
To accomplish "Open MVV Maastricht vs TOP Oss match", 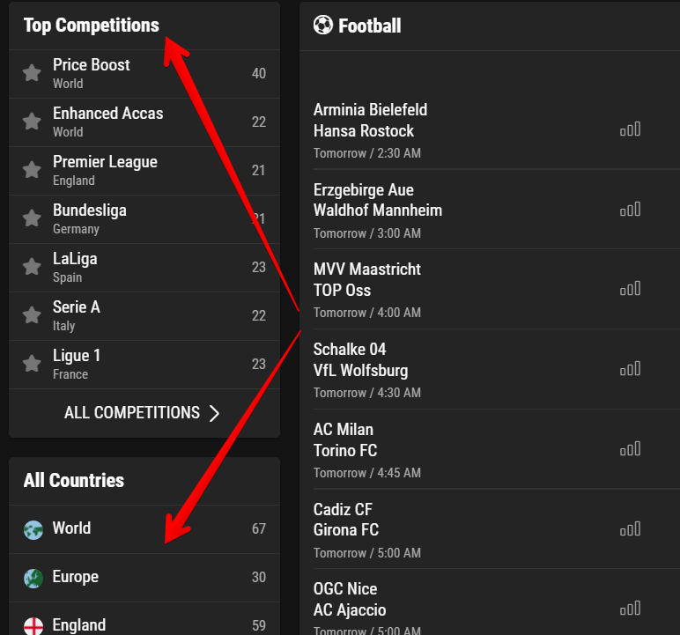I will click(x=497, y=289).
